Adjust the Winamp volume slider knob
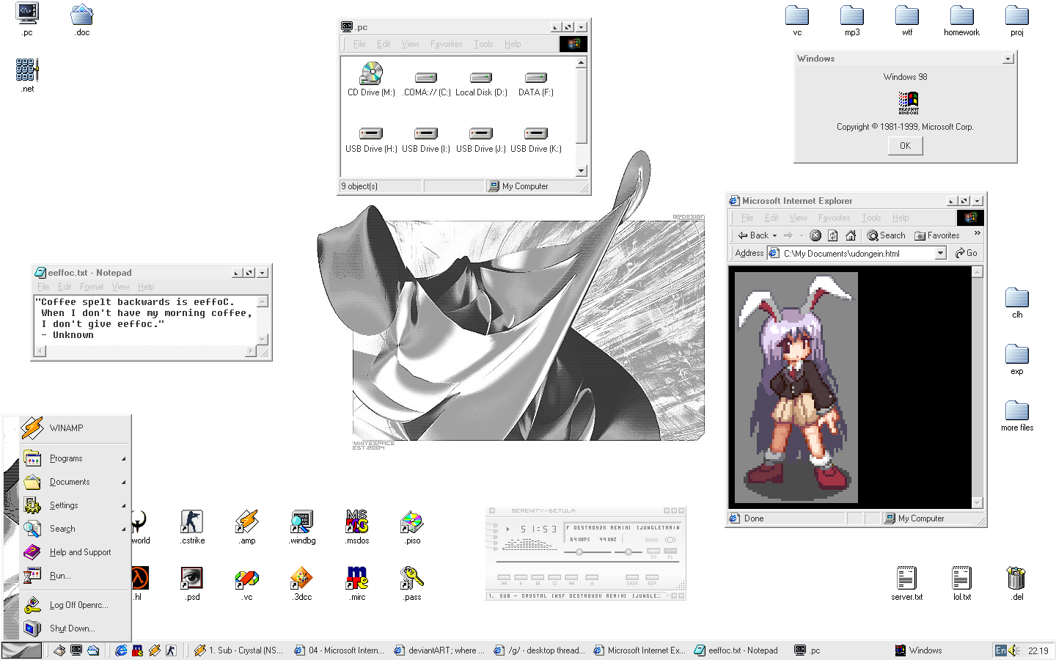This screenshot has height=660, width=1056. [x=579, y=551]
